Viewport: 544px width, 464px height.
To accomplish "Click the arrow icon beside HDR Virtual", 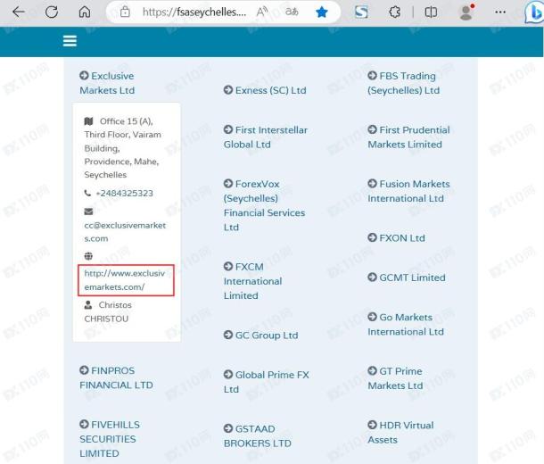I will coord(372,425).
